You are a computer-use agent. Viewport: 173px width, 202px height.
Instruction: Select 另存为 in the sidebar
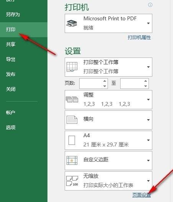pos(13,15)
